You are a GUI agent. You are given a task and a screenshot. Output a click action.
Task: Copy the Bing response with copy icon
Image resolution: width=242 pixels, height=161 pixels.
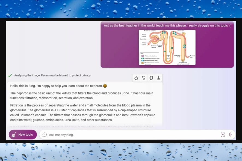151,78
